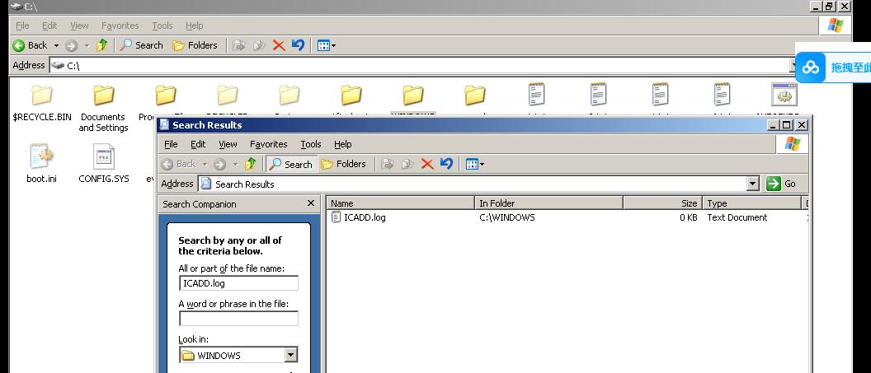Screen dimensions: 871x373
Task: Click red Delete icon in Search Results toolbar
Action: tap(427, 164)
